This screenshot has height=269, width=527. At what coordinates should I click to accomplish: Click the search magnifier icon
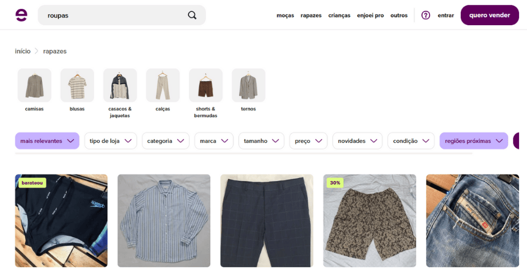point(192,15)
